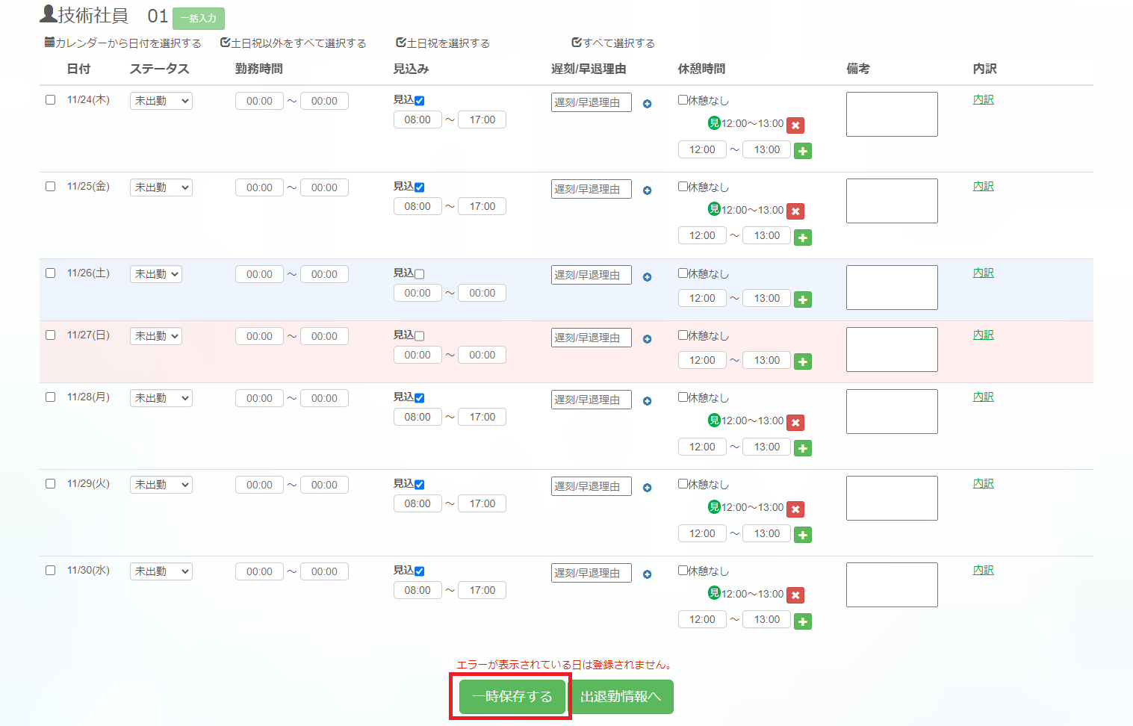The image size is (1133, 726).
Task: Delete the 11/30 break with red X icon
Action: point(795,595)
